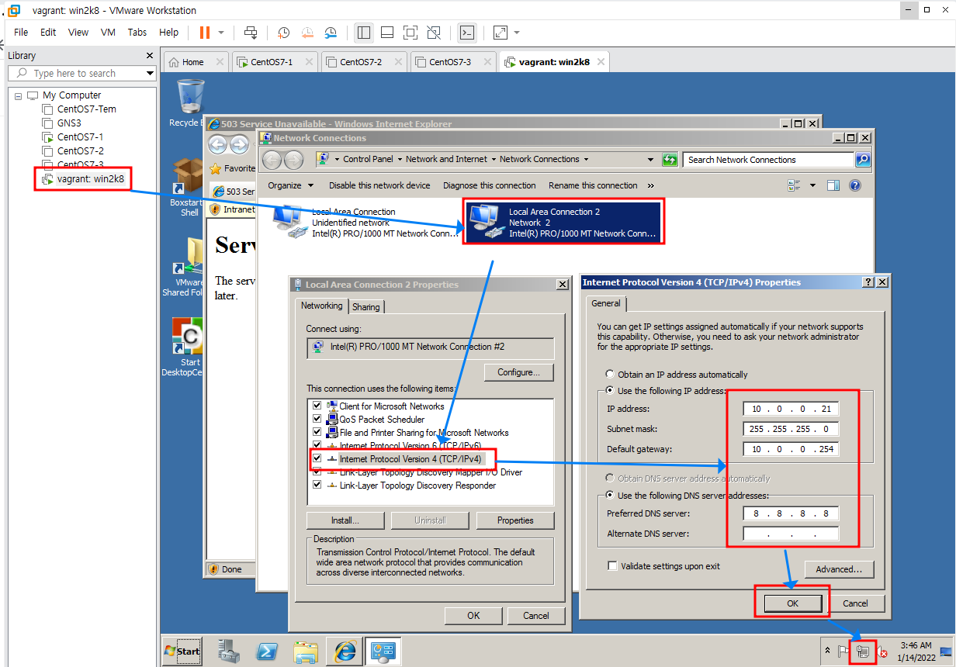Launch PowerShell from the guest taskbar

coord(268,651)
